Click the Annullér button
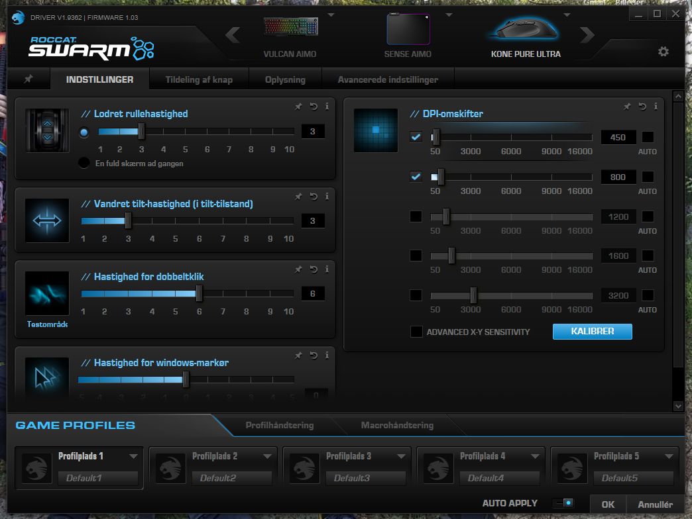Screen dimensions: 692x519 pyautogui.click(x=656, y=504)
